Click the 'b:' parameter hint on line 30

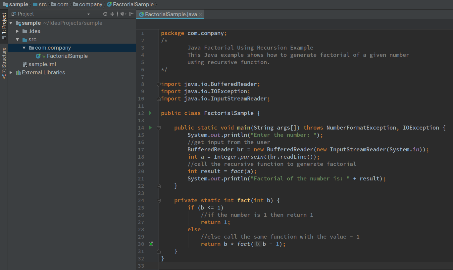(258, 244)
